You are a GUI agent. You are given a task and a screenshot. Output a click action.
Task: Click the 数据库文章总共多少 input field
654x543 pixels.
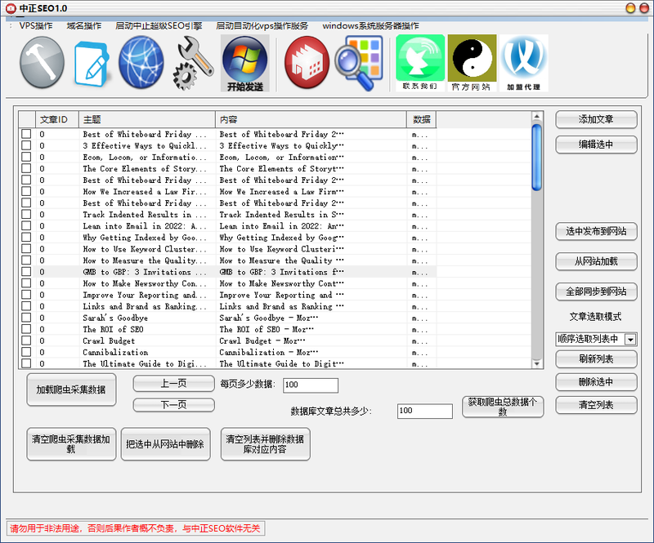coord(424,411)
